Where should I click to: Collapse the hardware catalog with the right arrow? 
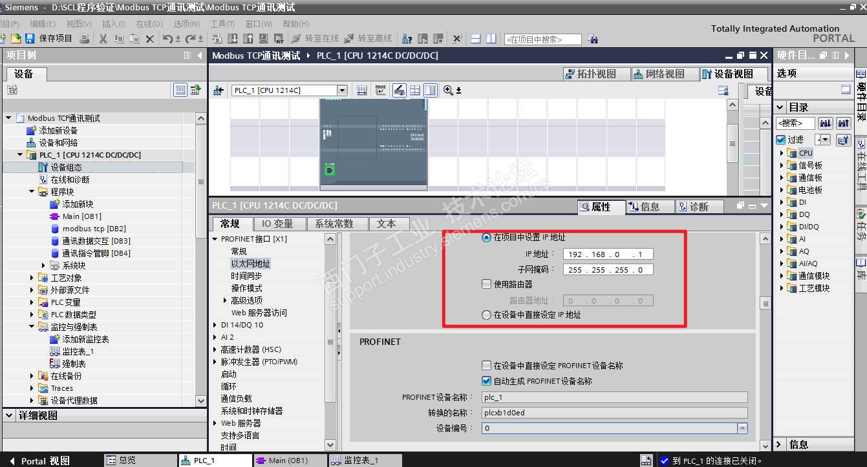click(x=846, y=56)
